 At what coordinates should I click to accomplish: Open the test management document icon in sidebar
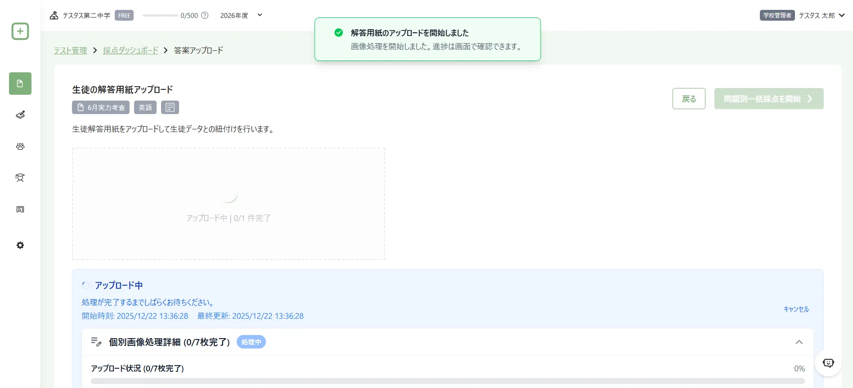tap(20, 84)
